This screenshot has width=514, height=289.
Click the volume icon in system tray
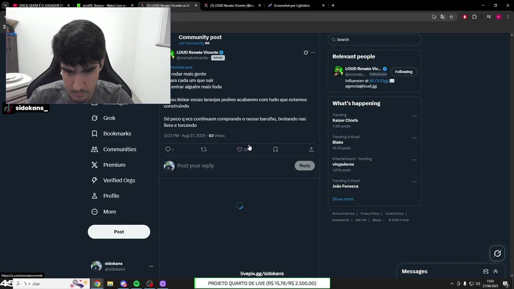478,284
